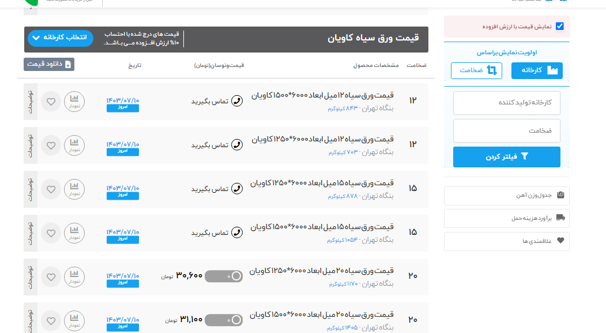
Task: Expand توضیحات tab of 20mm 1250 row
Action: pos(31,277)
